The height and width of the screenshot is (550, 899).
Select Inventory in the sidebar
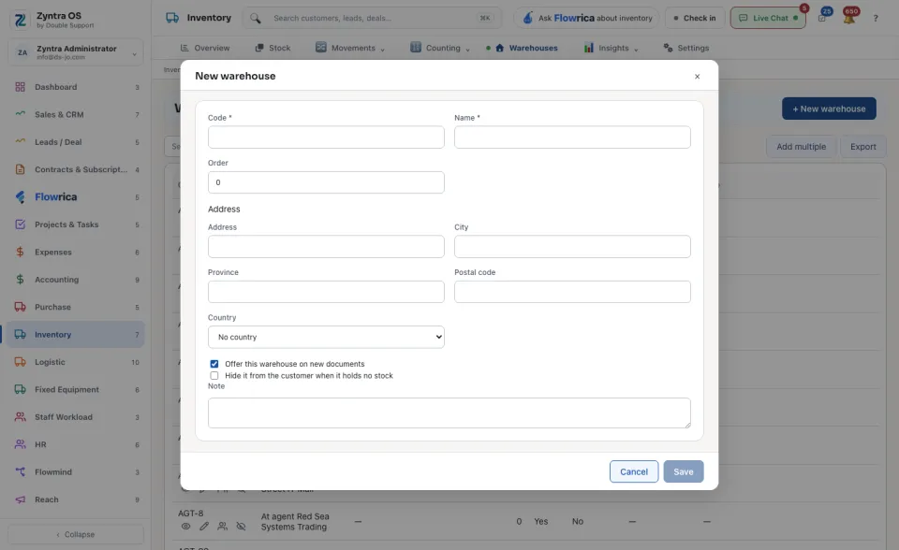76,335
